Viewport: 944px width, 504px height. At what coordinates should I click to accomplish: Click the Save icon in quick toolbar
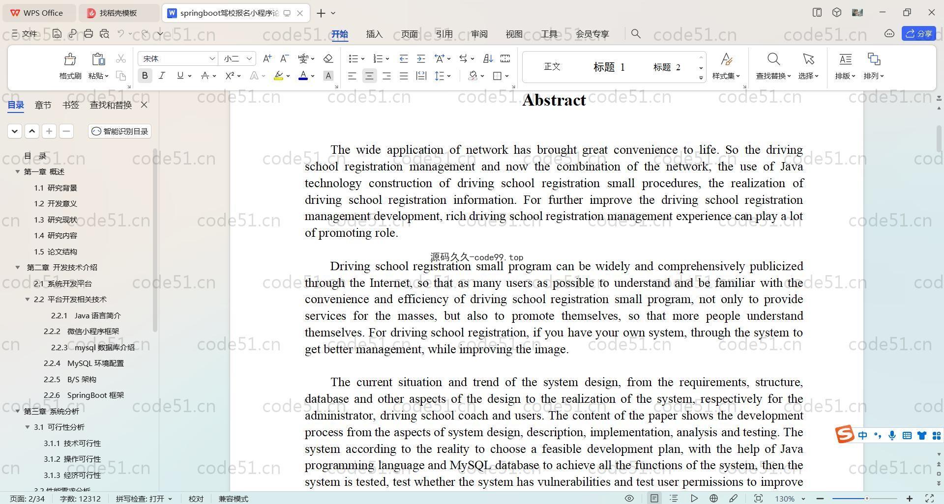(x=57, y=33)
